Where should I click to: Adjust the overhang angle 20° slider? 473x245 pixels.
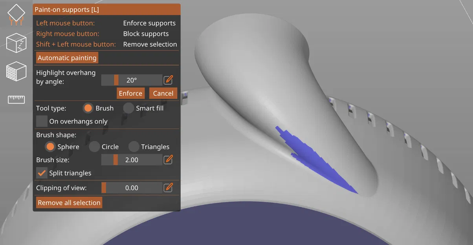click(132, 80)
